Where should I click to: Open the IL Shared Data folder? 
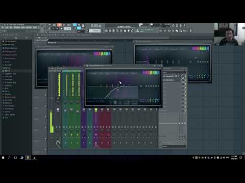pos(9,82)
